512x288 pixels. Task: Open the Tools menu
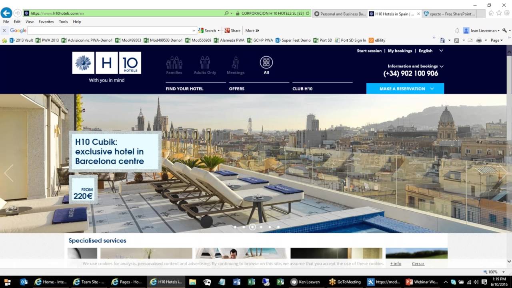point(63,22)
